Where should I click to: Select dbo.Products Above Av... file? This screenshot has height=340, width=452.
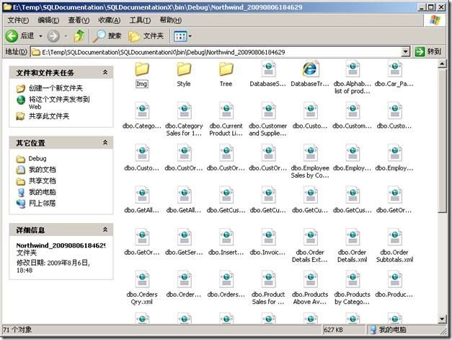[x=310, y=288]
